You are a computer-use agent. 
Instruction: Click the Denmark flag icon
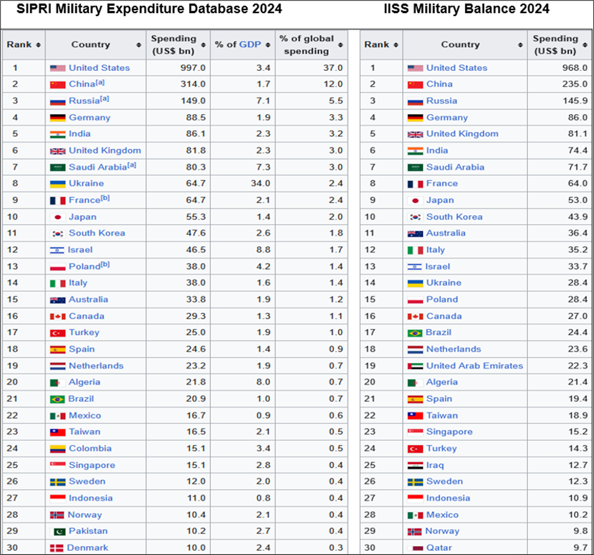coord(57,548)
